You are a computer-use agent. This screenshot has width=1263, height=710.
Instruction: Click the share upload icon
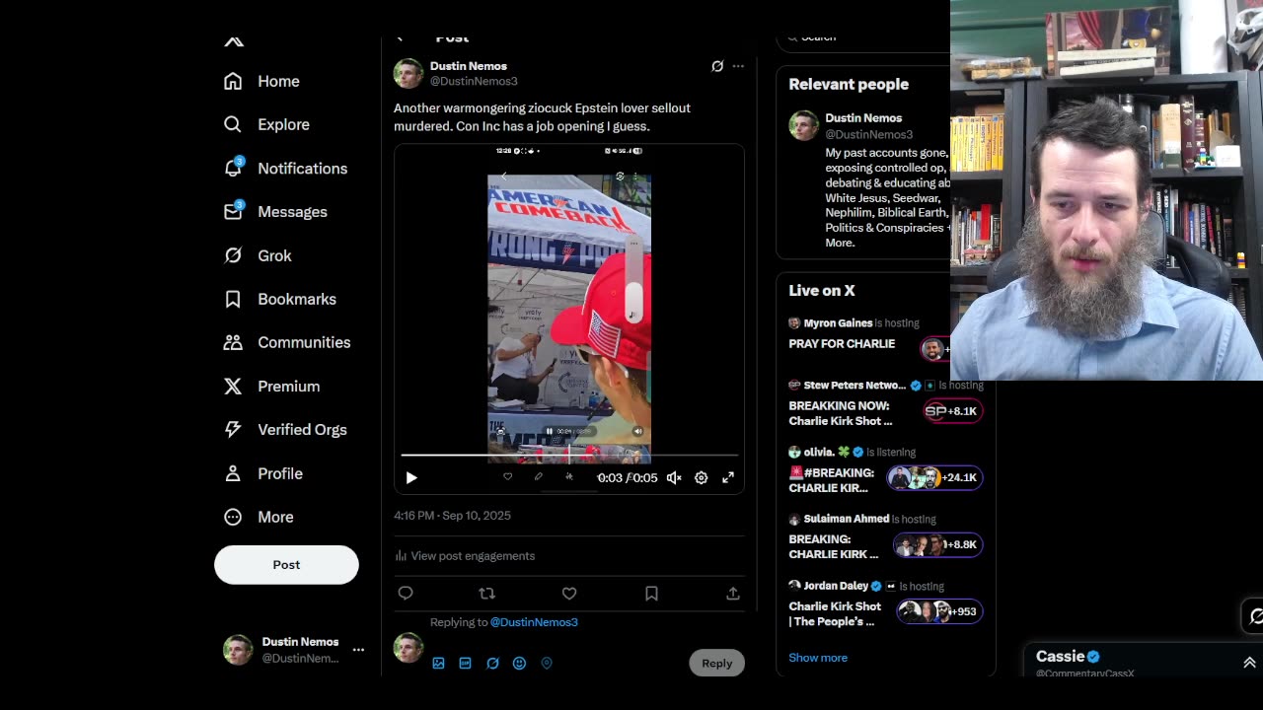pyautogui.click(x=733, y=593)
